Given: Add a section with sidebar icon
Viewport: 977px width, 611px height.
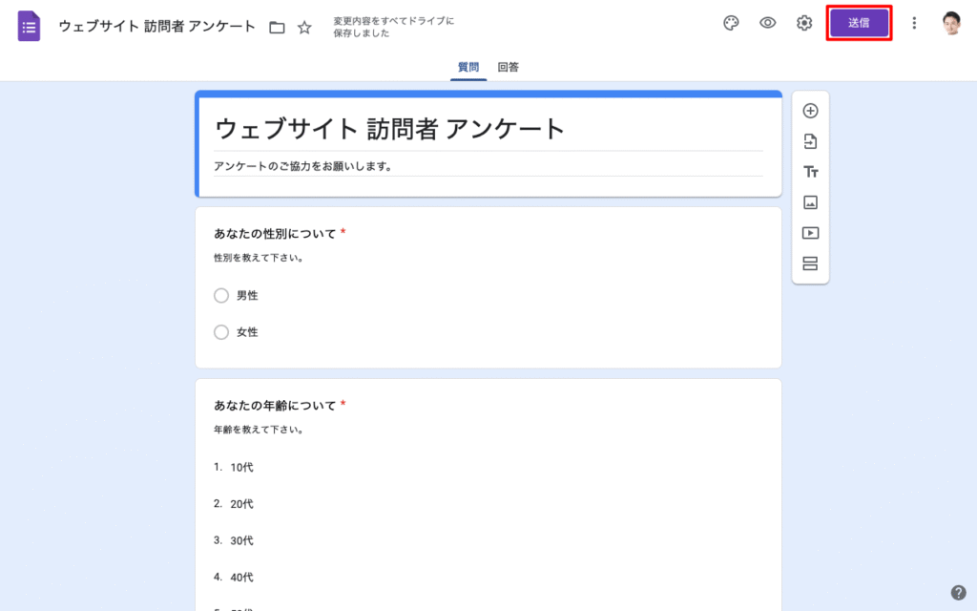Looking at the screenshot, I should coord(810,263).
